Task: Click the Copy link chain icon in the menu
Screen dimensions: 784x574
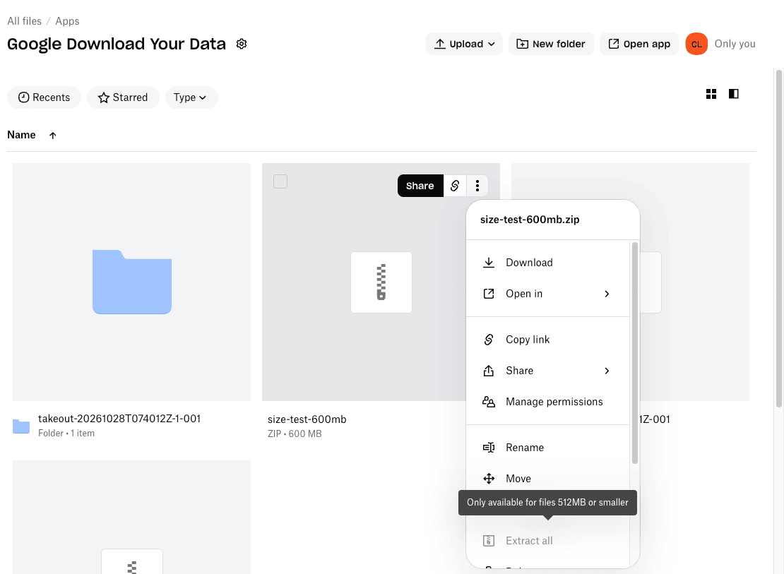Action: tap(489, 340)
